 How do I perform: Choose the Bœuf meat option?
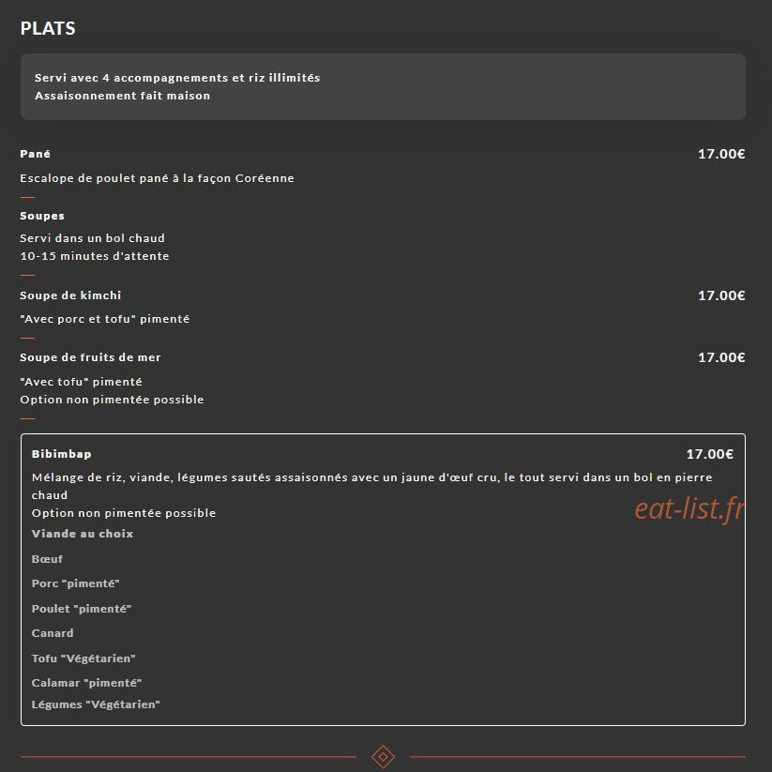(x=47, y=559)
